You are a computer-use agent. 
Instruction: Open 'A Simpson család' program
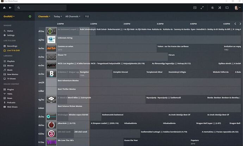107,125
